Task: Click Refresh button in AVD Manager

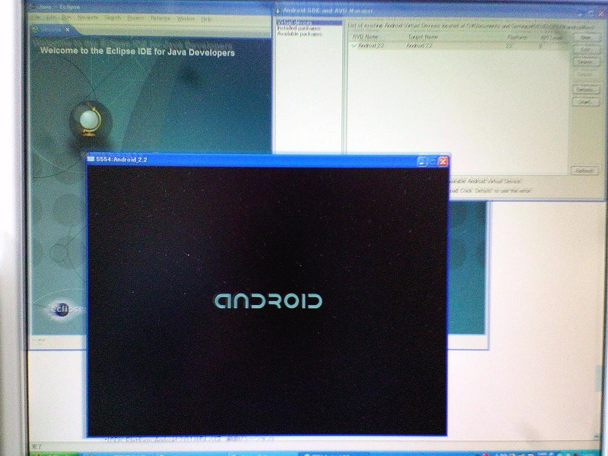Action: coord(584,170)
